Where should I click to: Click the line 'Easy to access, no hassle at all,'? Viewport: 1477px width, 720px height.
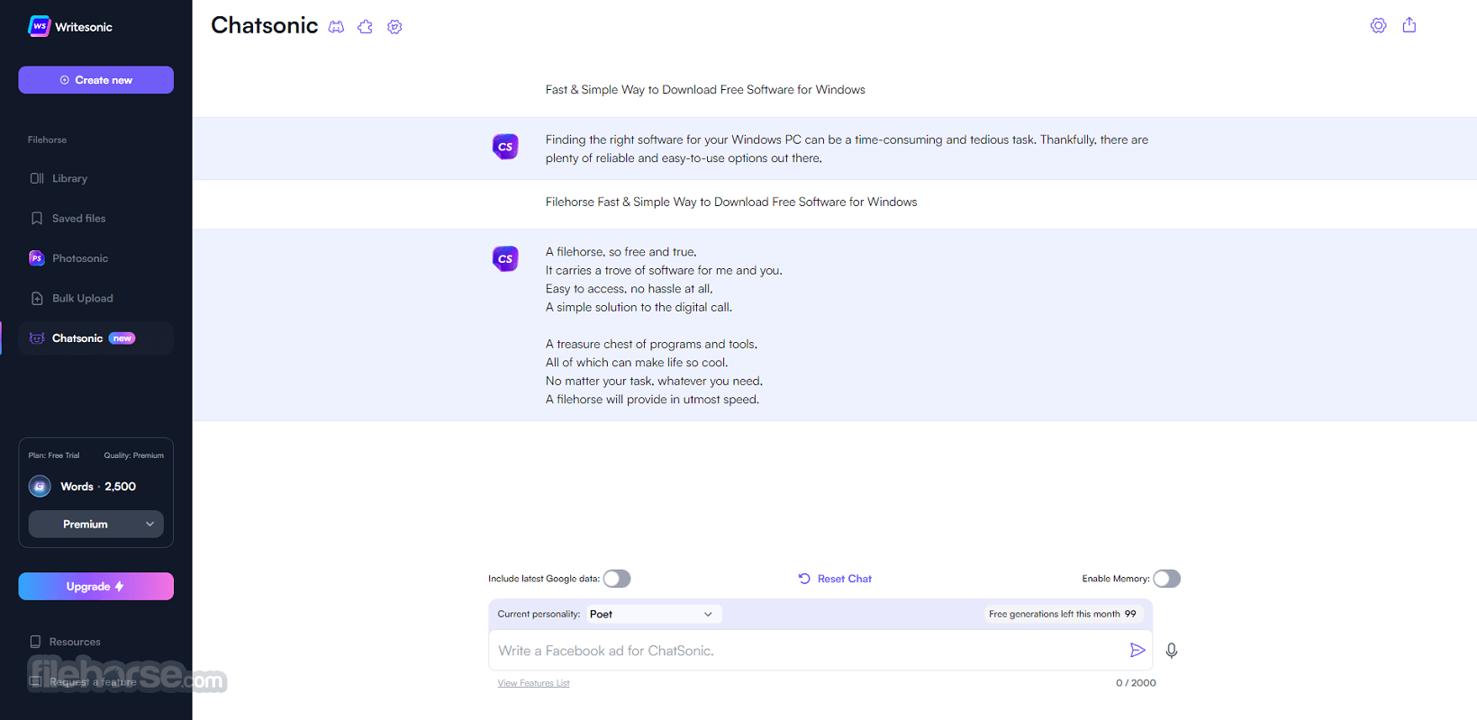coord(630,289)
